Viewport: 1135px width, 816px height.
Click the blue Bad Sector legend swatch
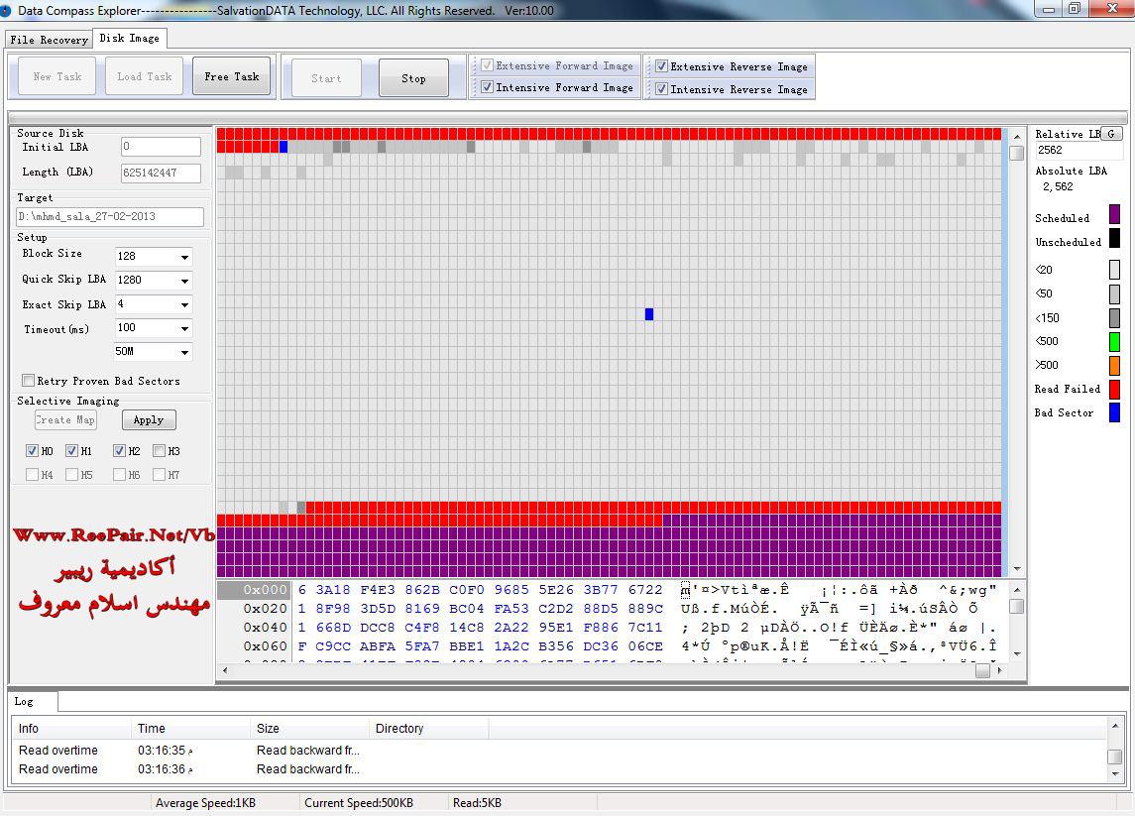[1114, 412]
